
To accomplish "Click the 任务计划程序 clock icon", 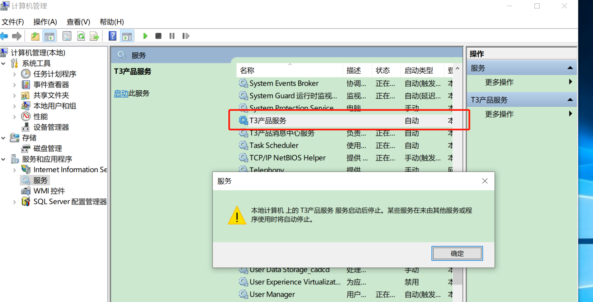I will pos(26,74).
